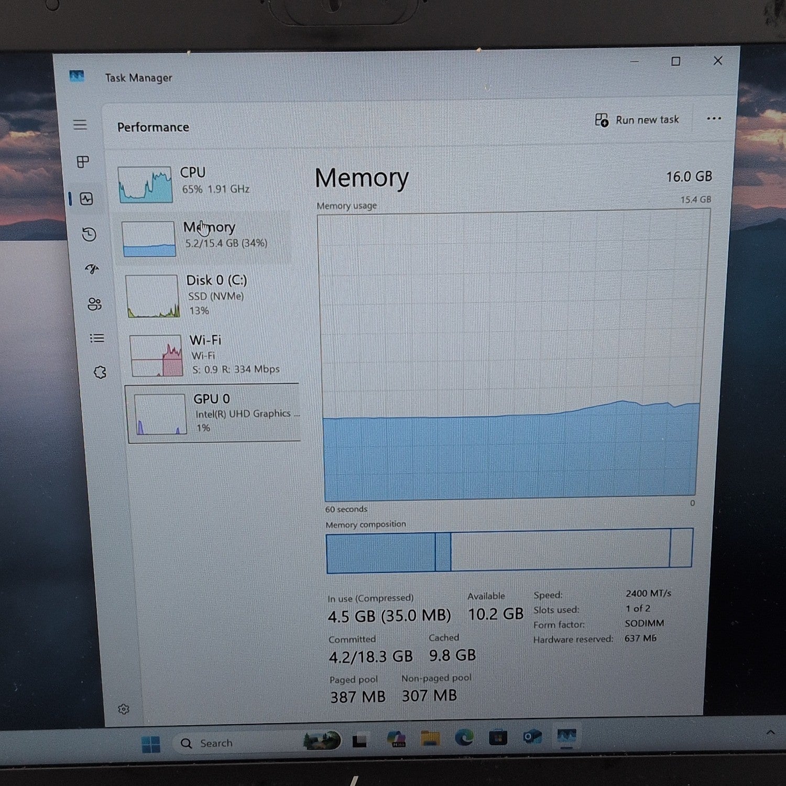Open Task View from the taskbar

click(359, 741)
